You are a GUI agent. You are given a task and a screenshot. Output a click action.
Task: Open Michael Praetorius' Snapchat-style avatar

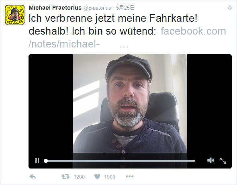pyautogui.click(x=15, y=15)
